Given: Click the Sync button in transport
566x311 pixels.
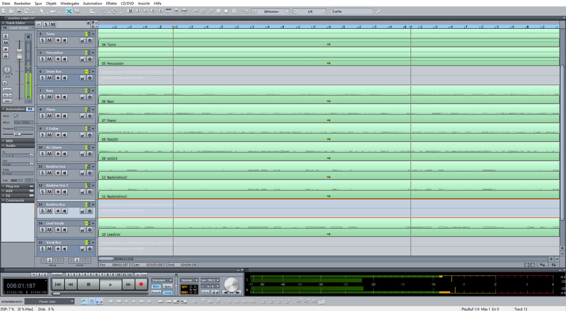Looking at the screenshot, I should pos(168,286).
